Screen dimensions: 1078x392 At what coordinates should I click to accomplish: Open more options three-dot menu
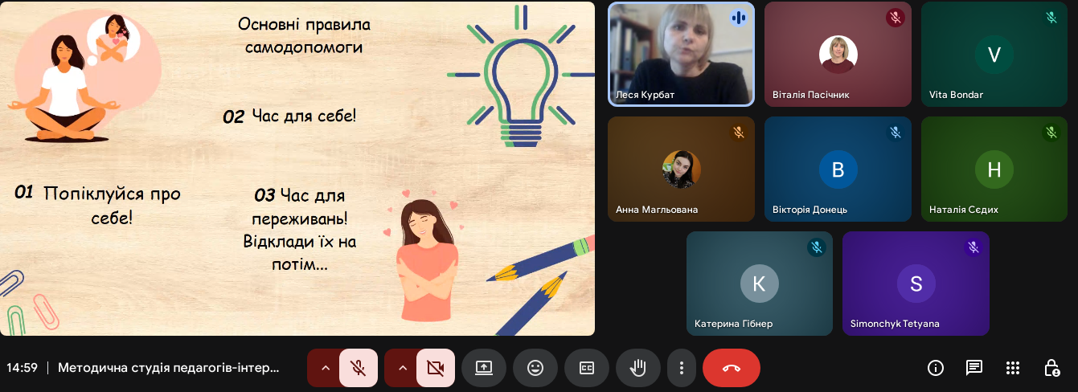(x=682, y=368)
